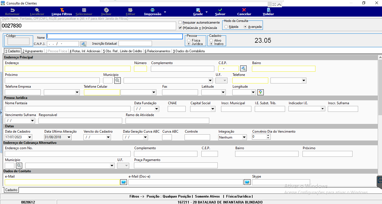Set Cadastro status to Ativo
382x204 pixels.
(211, 40)
